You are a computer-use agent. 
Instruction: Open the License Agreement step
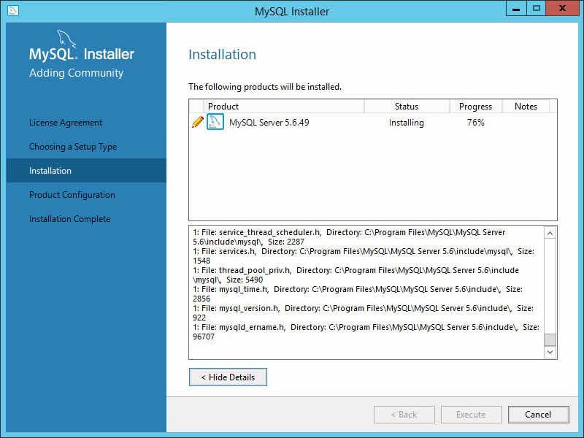(66, 123)
